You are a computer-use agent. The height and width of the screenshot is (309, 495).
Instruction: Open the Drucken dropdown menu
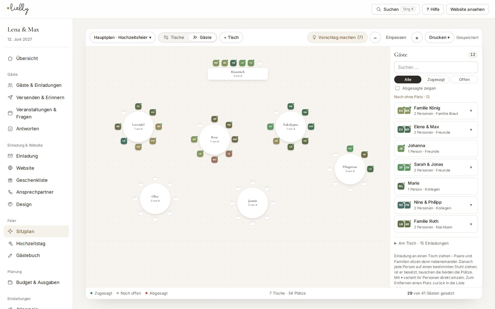(x=439, y=37)
